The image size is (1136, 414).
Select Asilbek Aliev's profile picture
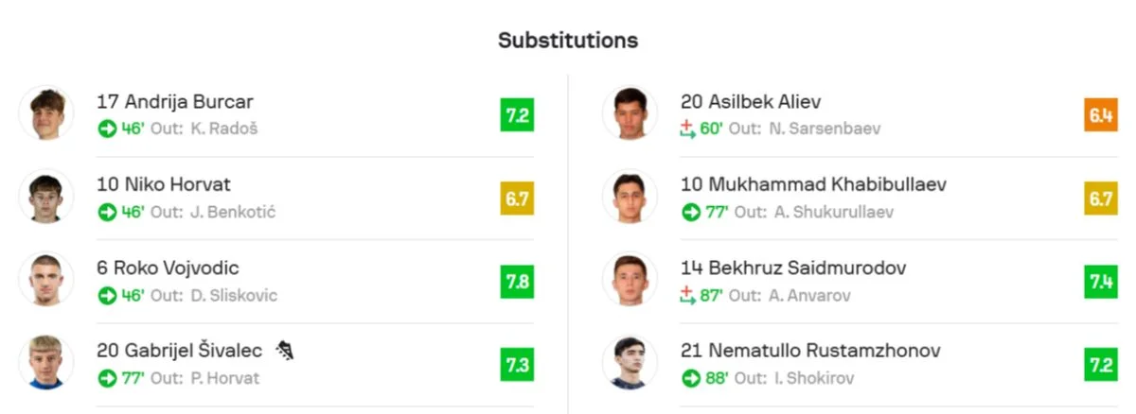click(630, 113)
